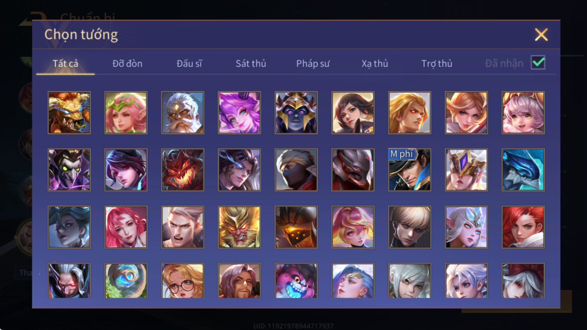Pick the swirling blue orb hero
Viewport: 587px width, 330px height.
126,281
